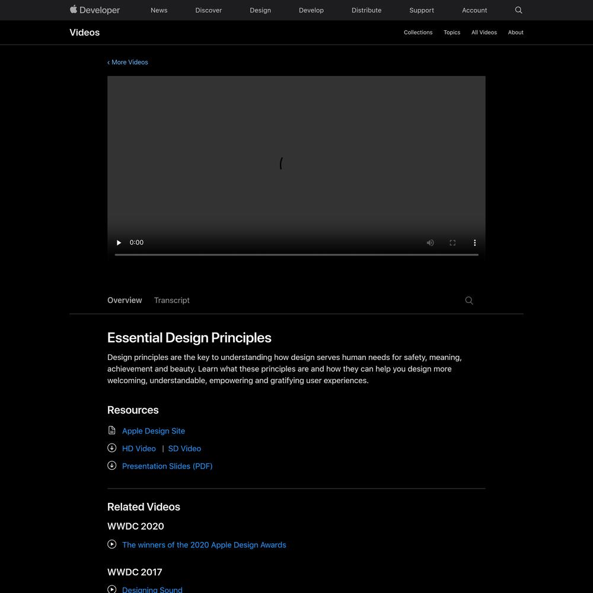Enter fullscreen mode on the video player
The width and height of the screenshot is (593, 593).
point(452,243)
